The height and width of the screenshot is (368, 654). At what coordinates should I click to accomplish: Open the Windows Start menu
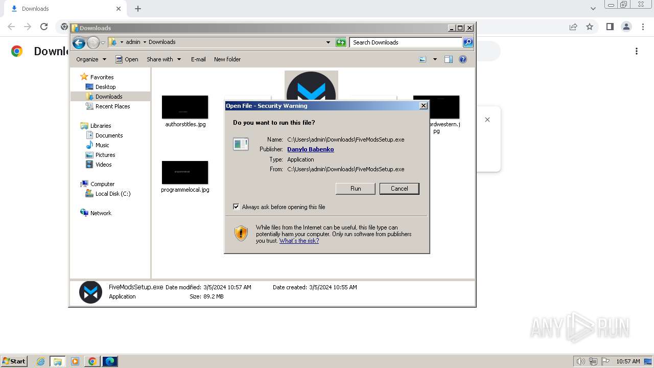14,361
